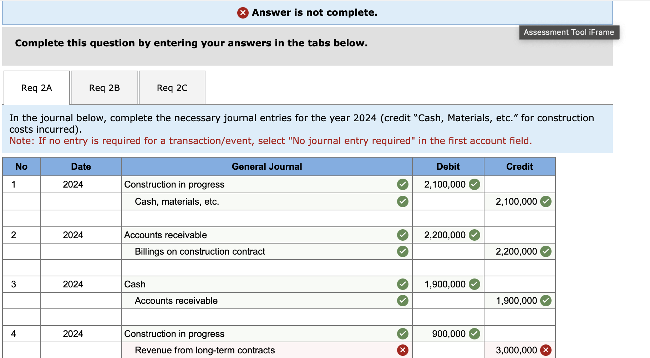The image size is (650, 358).
Task: Click green check beside 2,200,000 debit amount
Action: tap(474, 235)
